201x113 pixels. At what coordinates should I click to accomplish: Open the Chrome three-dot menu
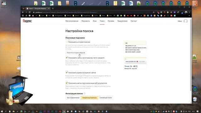click(189, 12)
